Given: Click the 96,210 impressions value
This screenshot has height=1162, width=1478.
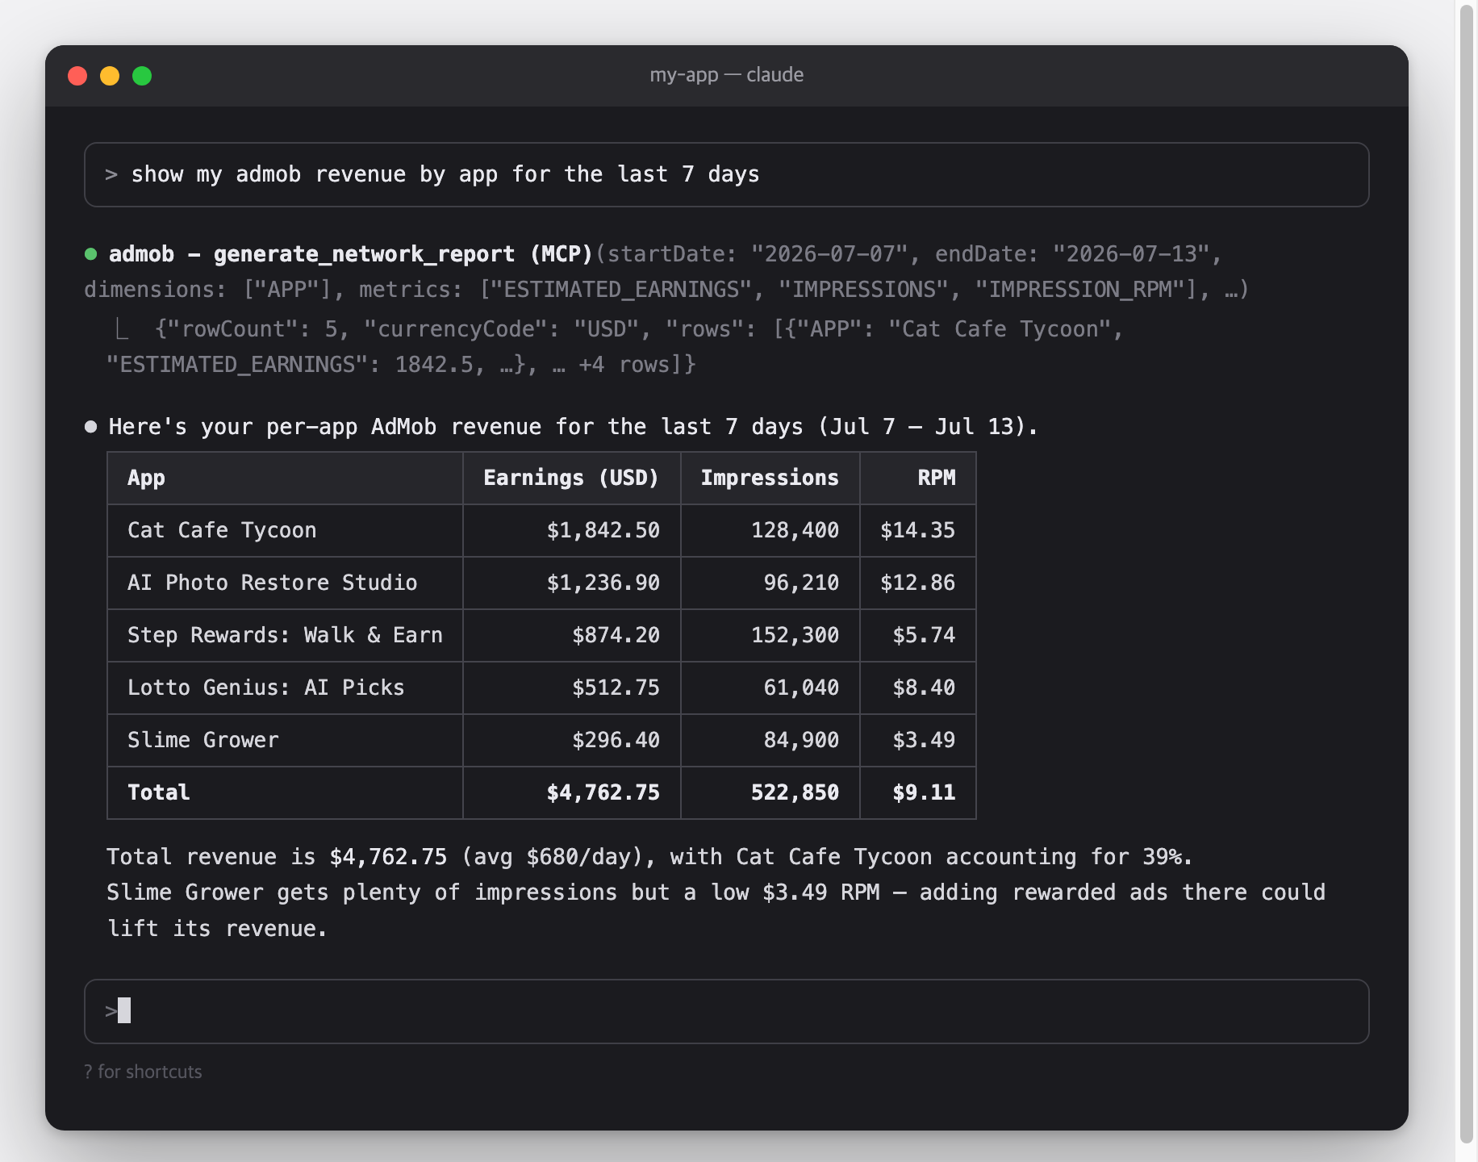Looking at the screenshot, I should [801, 583].
